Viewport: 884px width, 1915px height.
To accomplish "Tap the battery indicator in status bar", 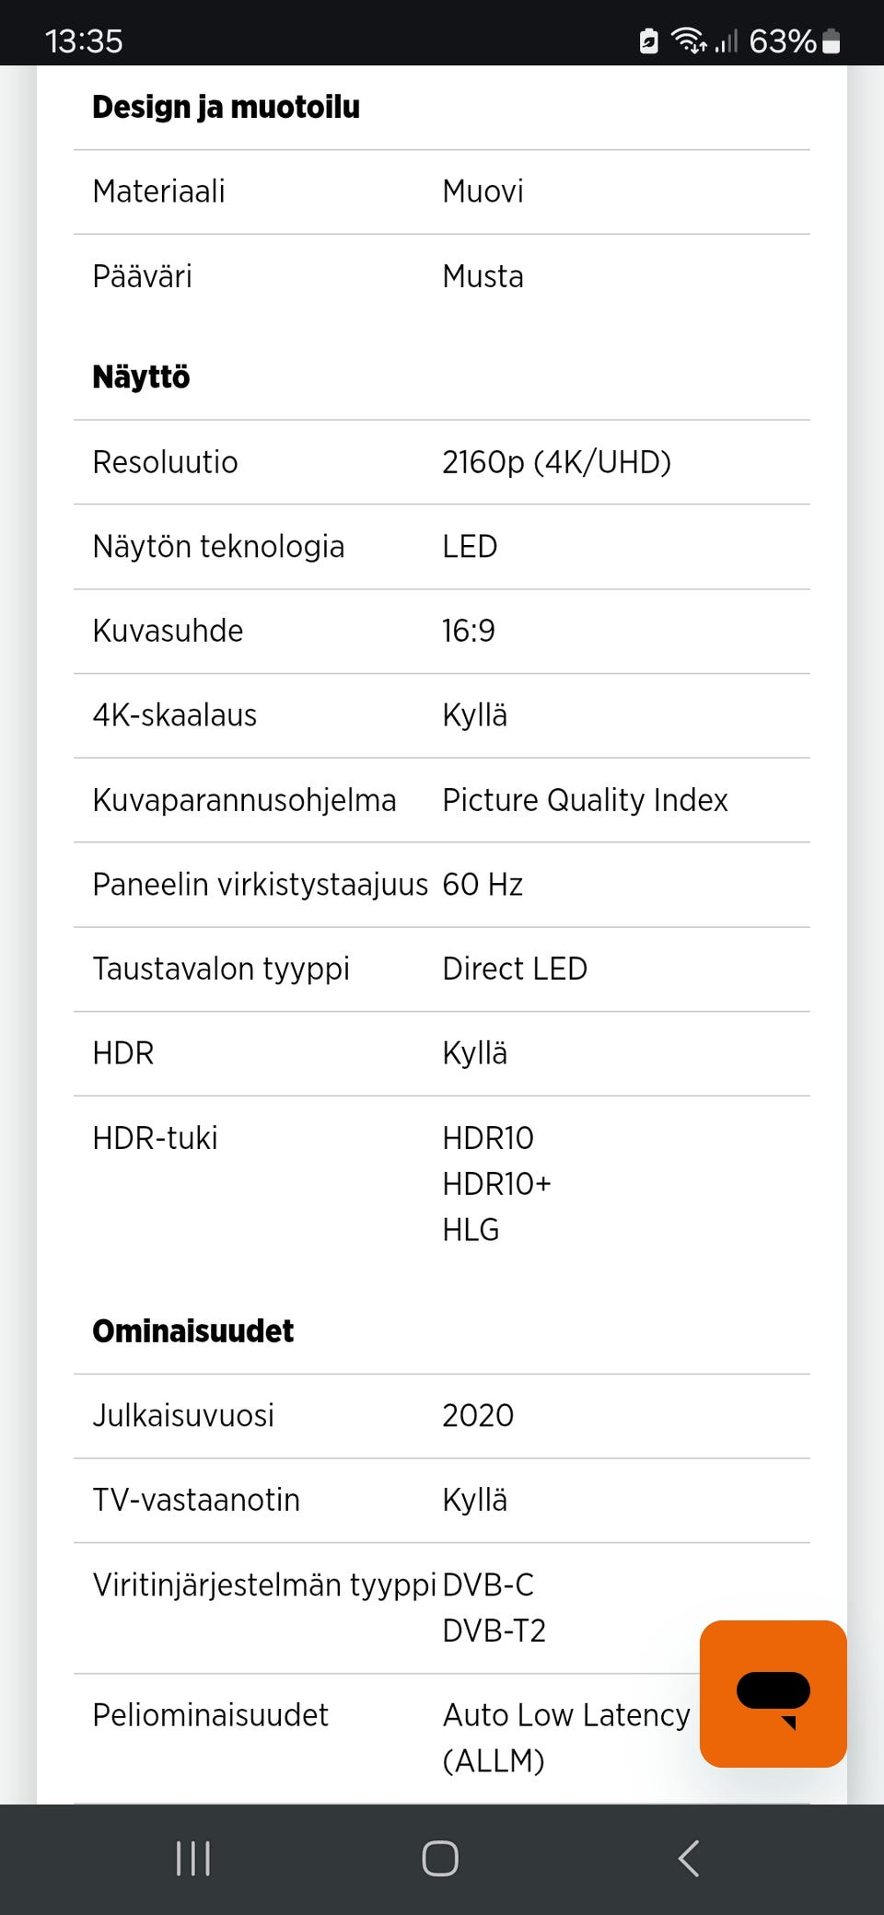I will point(831,41).
